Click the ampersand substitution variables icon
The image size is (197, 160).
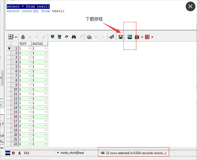[x=20, y=153]
